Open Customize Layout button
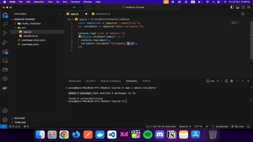The image size is (253, 142). click(x=249, y=7)
